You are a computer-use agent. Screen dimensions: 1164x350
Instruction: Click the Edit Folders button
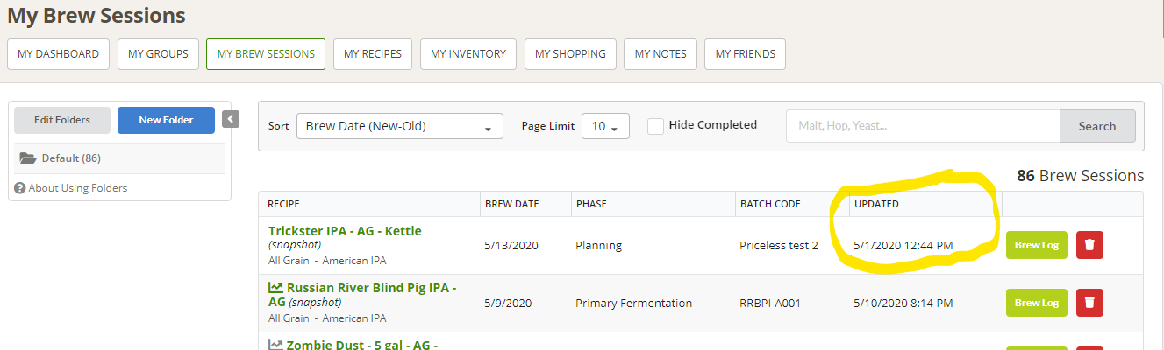(x=61, y=120)
